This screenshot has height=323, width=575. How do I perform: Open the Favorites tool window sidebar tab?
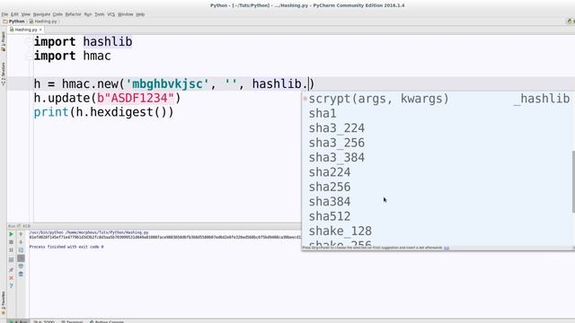click(x=4, y=302)
